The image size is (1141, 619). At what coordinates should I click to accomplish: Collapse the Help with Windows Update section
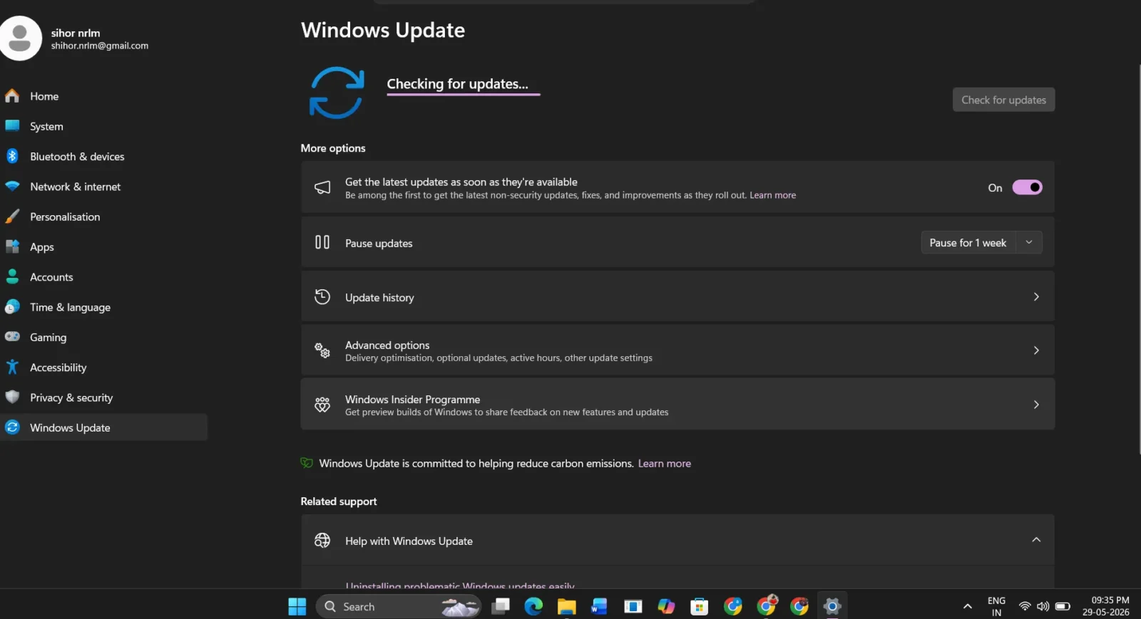tap(1036, 540)
